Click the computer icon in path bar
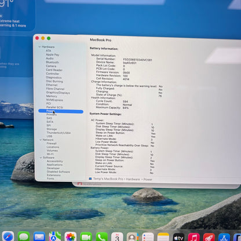This screenshot has width=241, height=241. click(x=90, y=179)
